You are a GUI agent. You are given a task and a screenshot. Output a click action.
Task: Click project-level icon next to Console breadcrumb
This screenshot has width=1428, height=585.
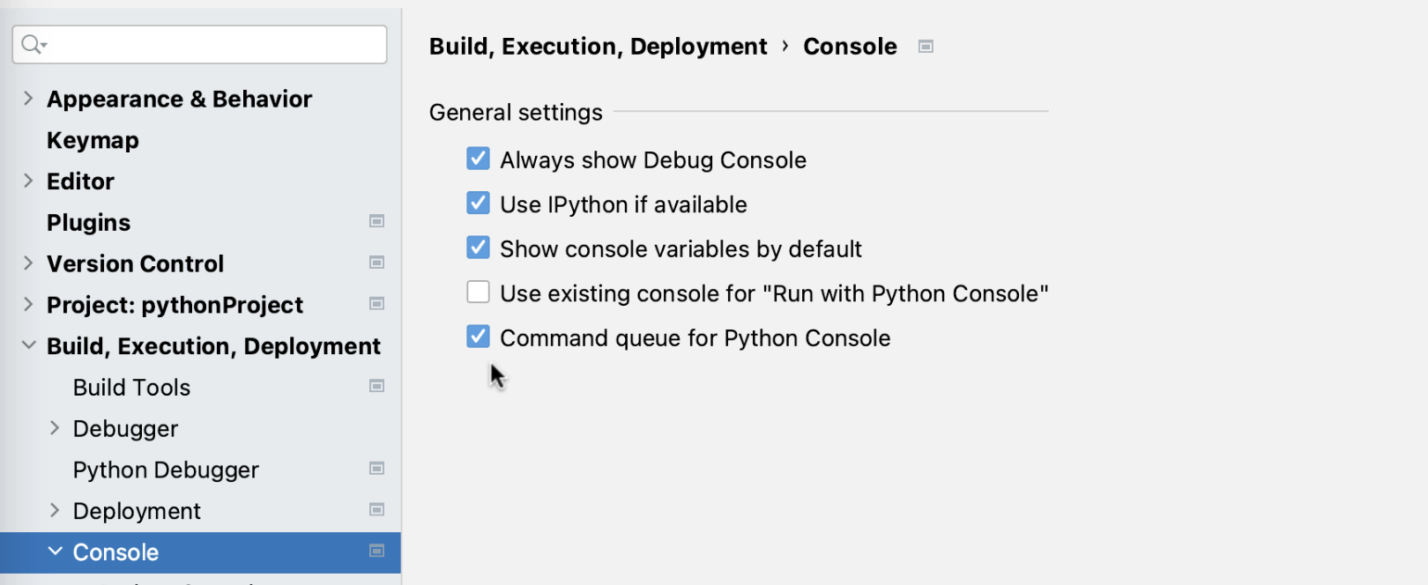[x=926, y=47]
